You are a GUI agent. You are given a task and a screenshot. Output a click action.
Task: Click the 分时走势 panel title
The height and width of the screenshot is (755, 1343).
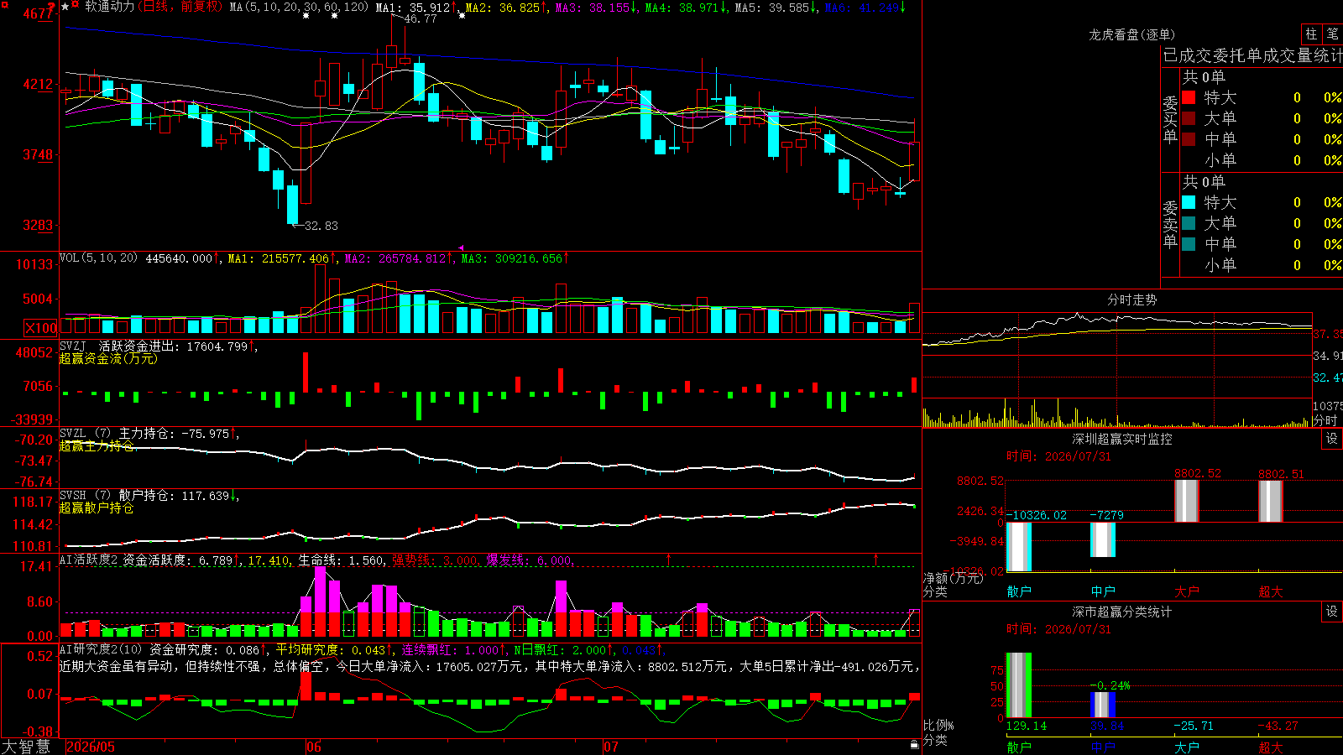[1131, 299]
